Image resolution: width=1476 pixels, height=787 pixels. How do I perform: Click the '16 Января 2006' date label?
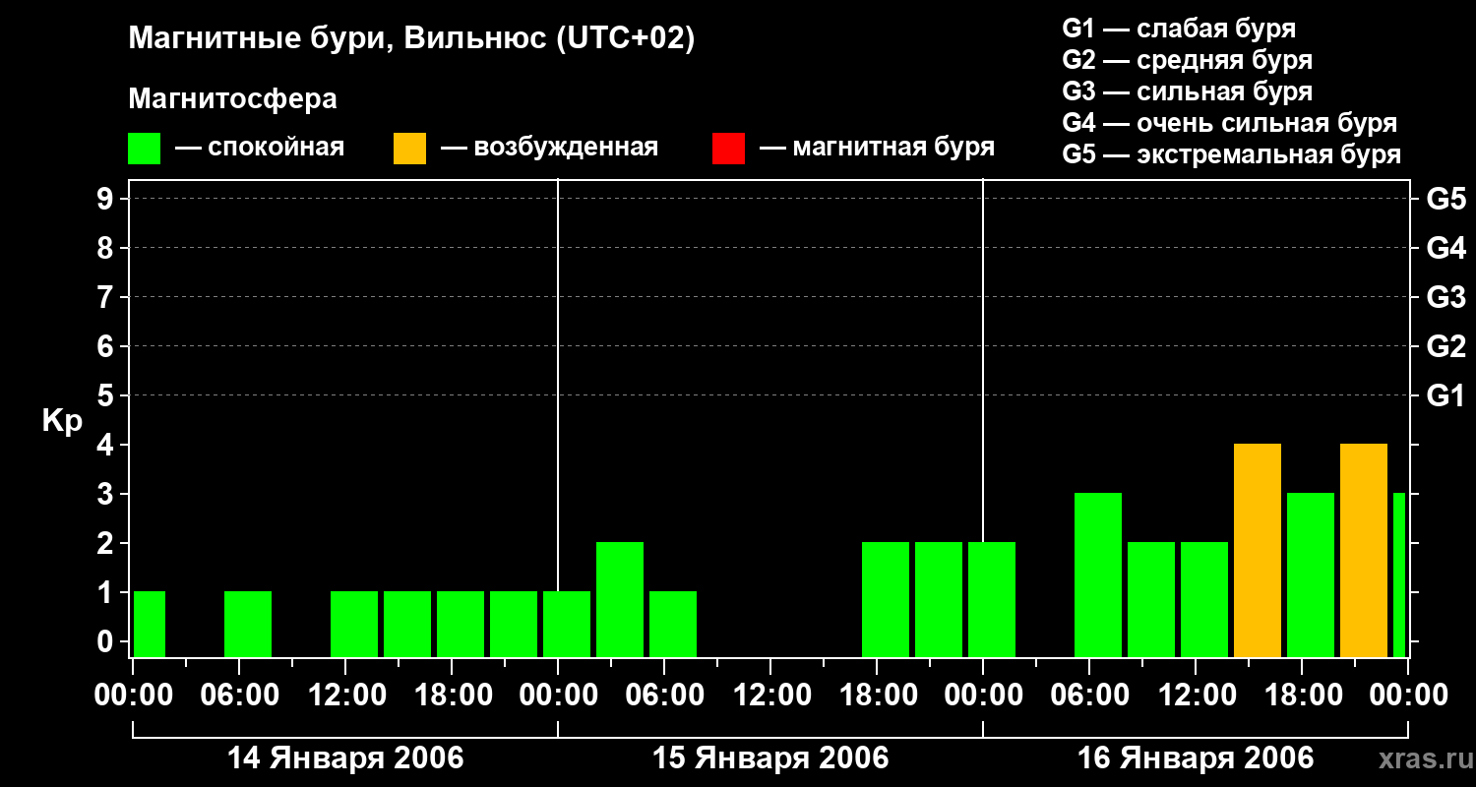1196,758
